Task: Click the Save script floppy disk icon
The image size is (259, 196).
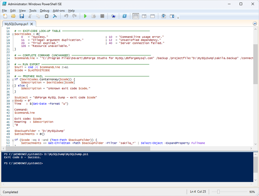Action: tap(22, 16)
